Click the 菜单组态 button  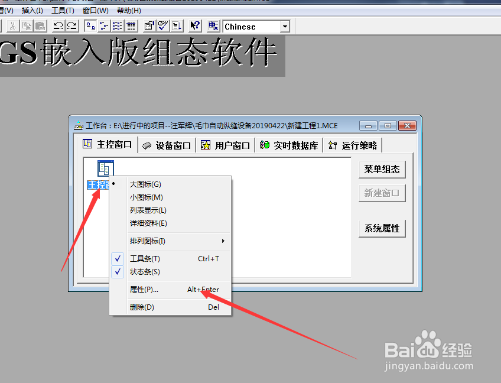pyautogui.click(x=382, y=170)
